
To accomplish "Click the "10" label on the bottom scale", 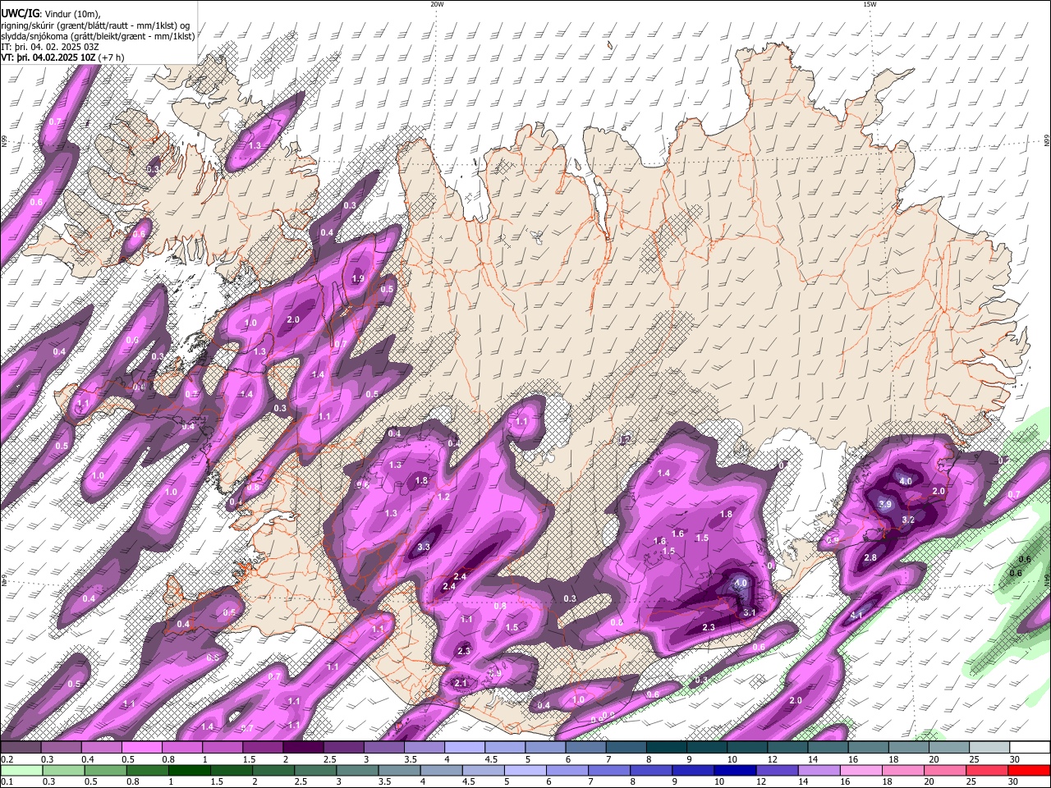I will coord(719,781).
